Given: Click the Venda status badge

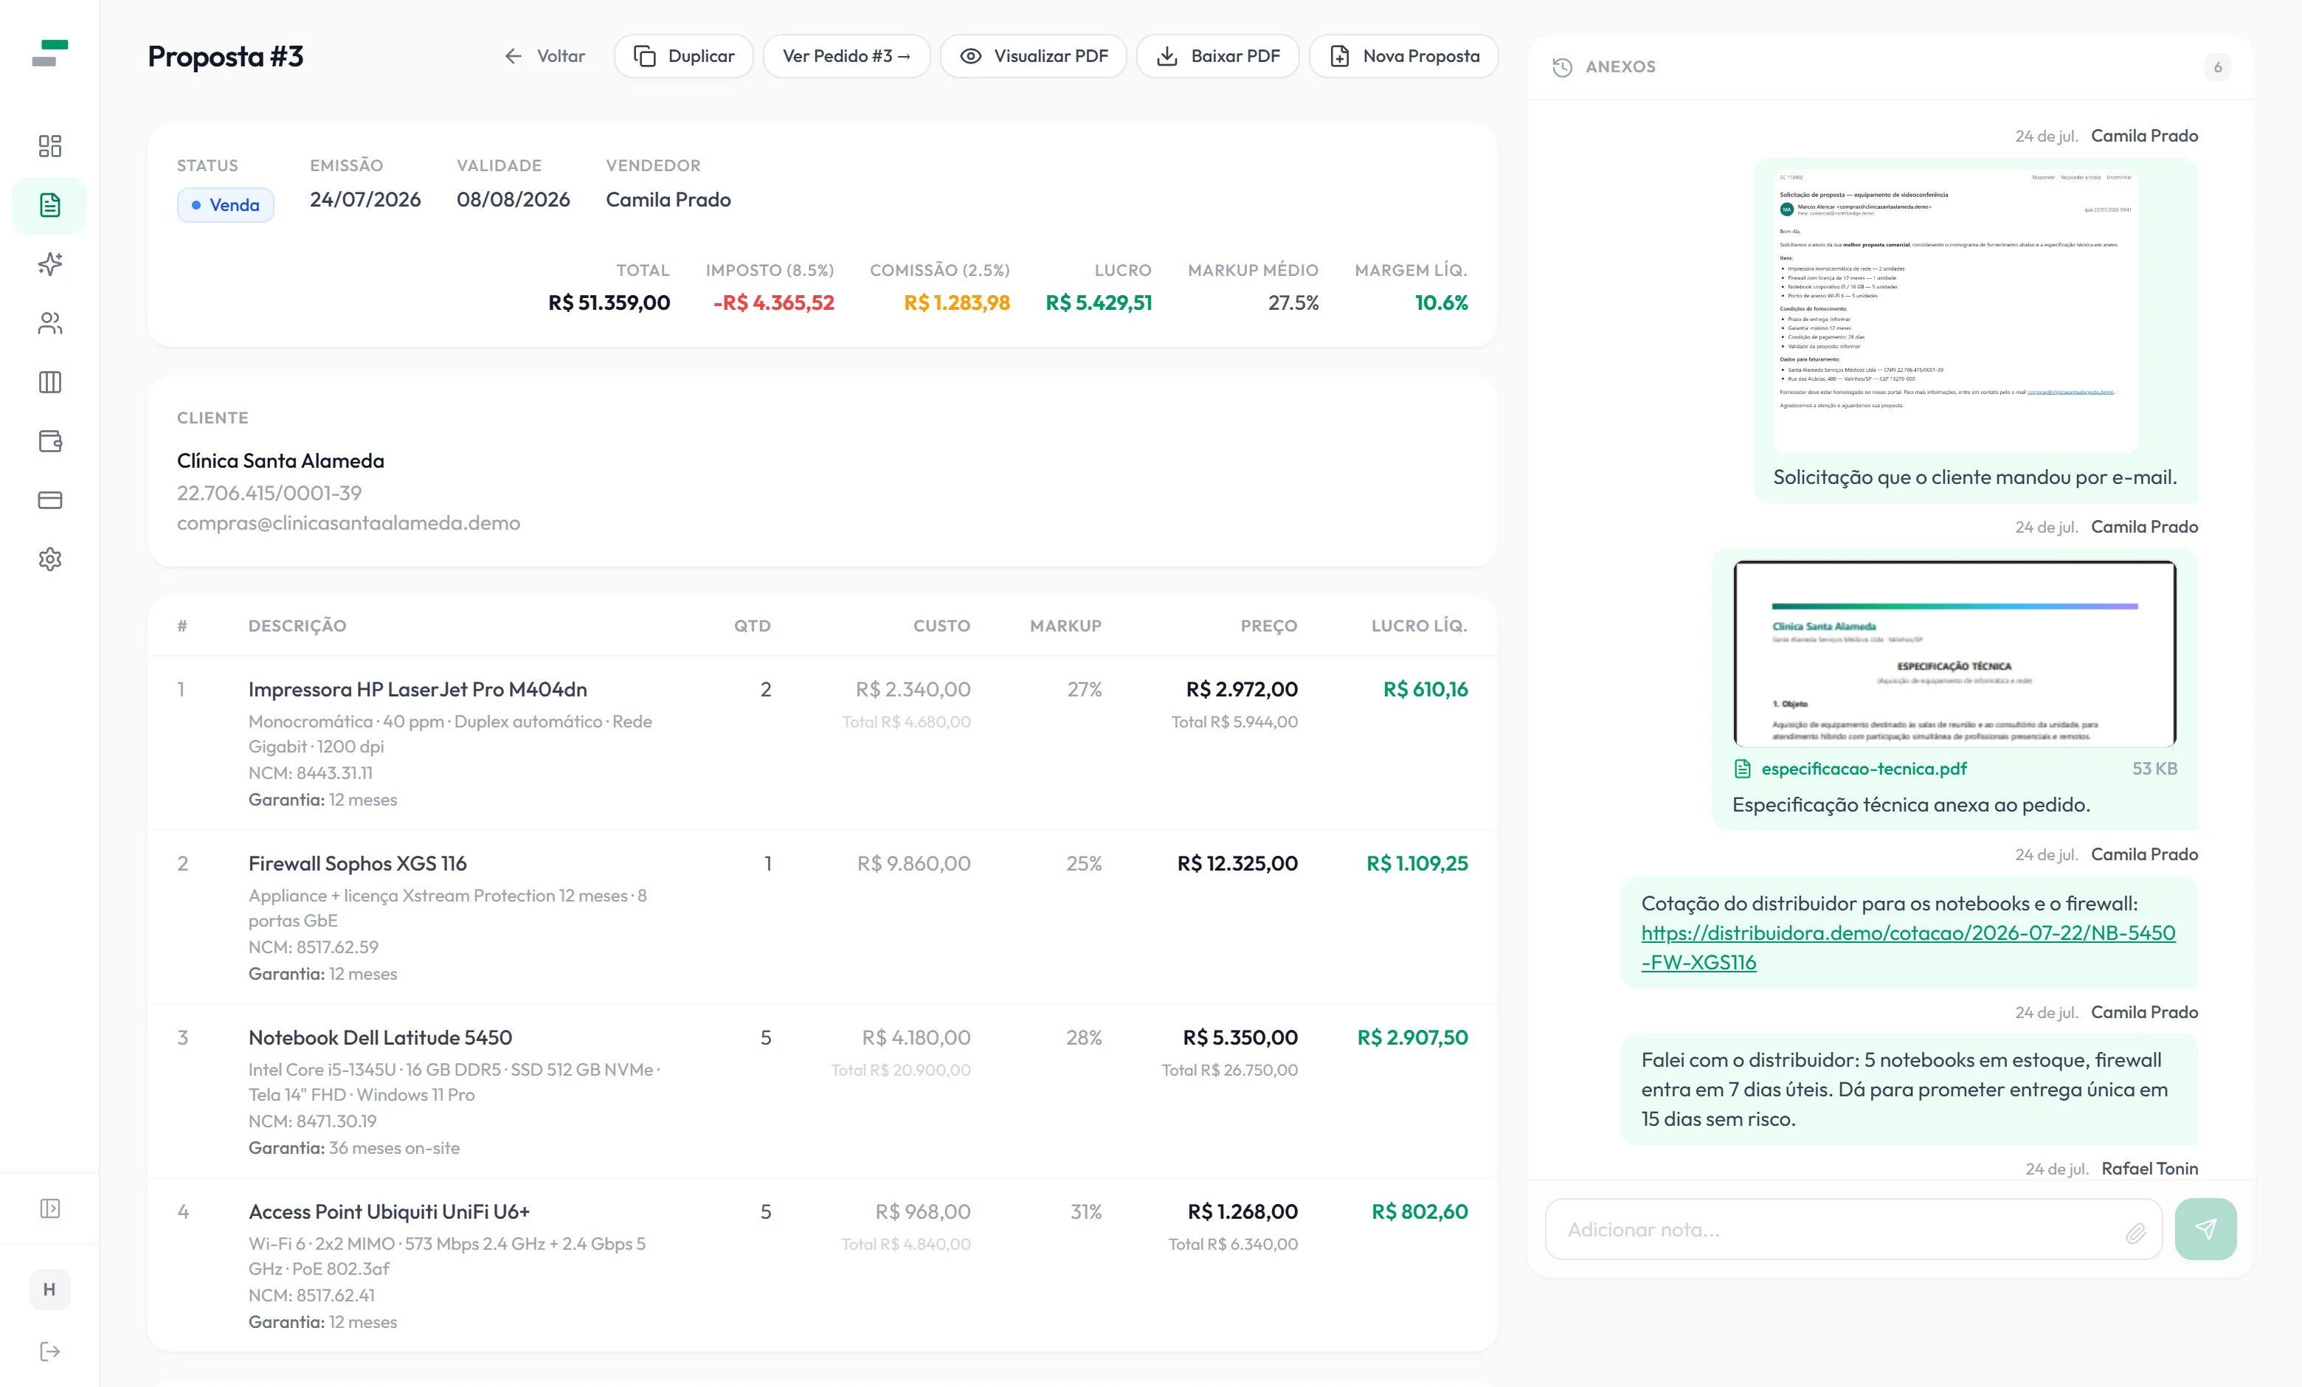Looking at the screenshot, I should point(225,204).
